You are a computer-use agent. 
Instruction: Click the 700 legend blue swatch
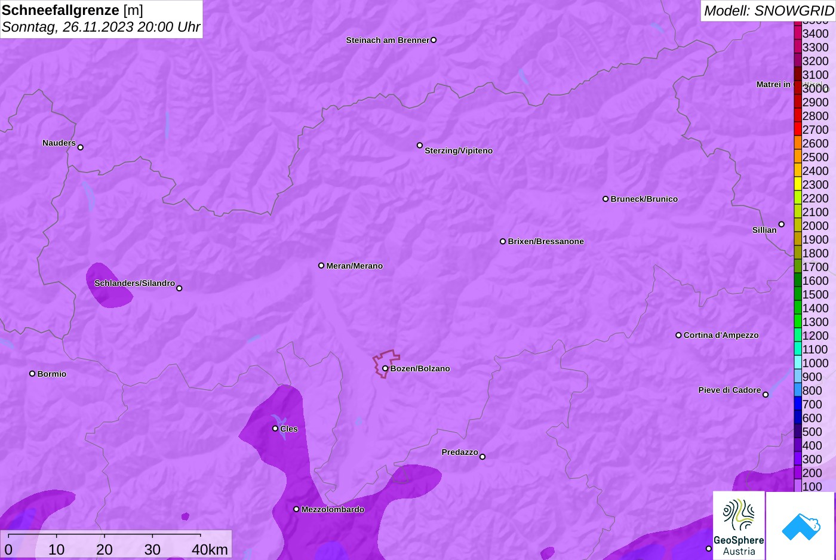point(797,404)
